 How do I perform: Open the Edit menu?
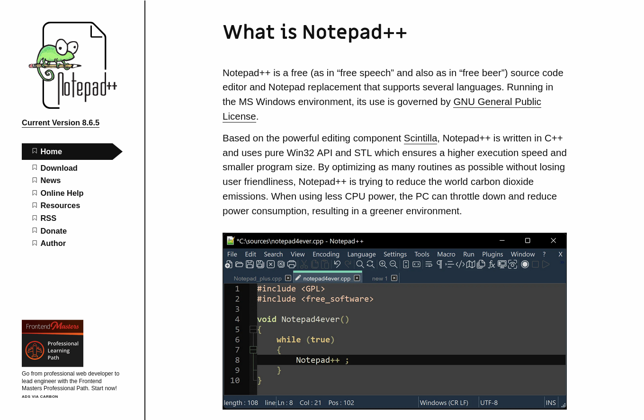(250, 254)
